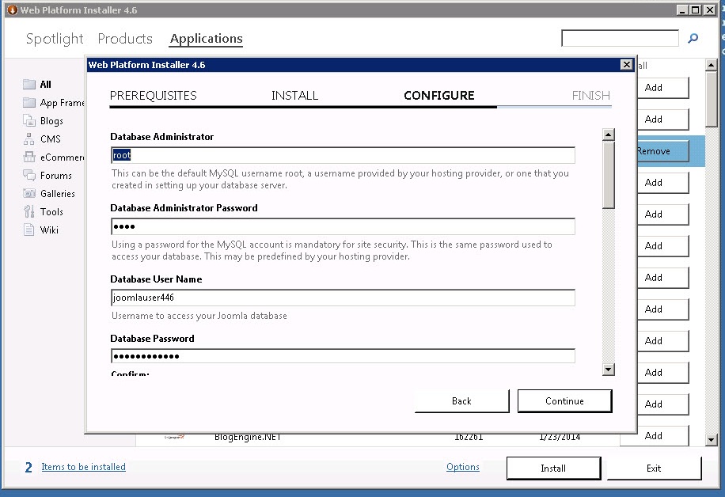Click the Continue button
725x497 pixels.
[564, 400]
